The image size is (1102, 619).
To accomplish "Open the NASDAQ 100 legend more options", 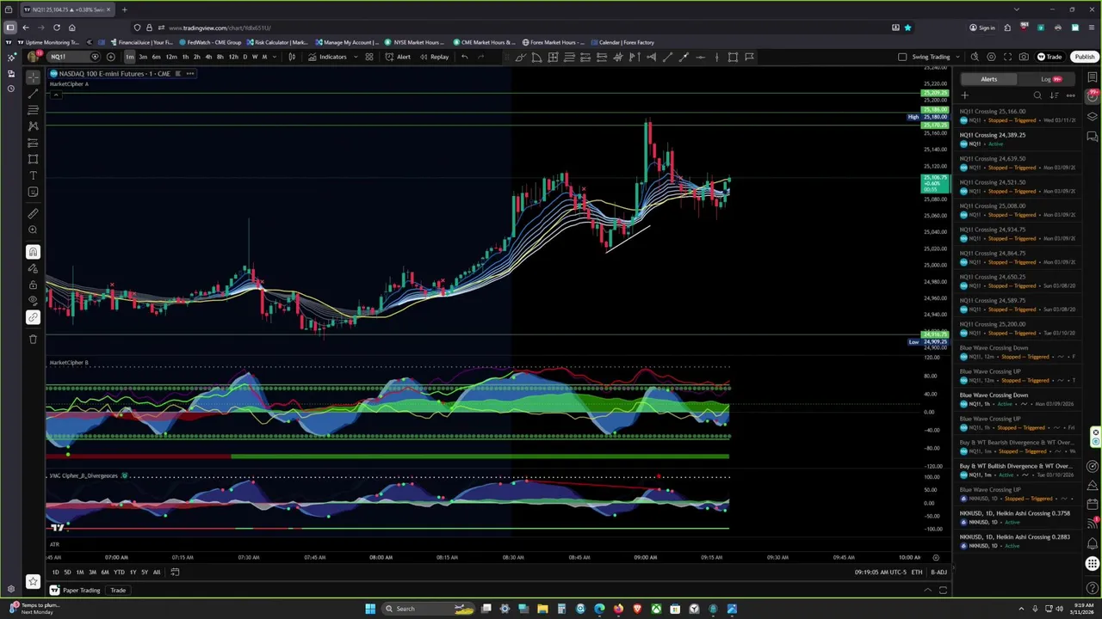I will click(x=190, y=74).
